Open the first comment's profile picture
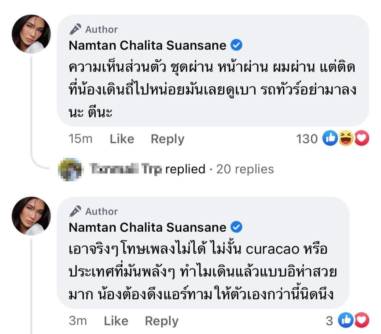Image resolution: width=381 pixels, height=334 pixels. (31, 34)
